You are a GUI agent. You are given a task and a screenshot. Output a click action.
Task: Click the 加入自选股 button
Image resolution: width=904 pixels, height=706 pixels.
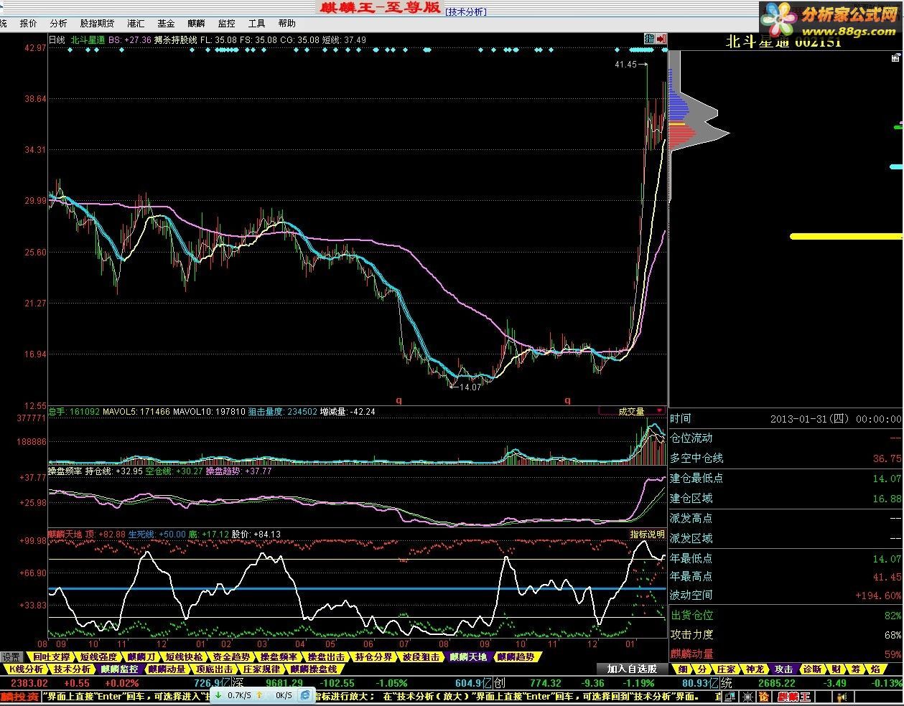[632, 669]
